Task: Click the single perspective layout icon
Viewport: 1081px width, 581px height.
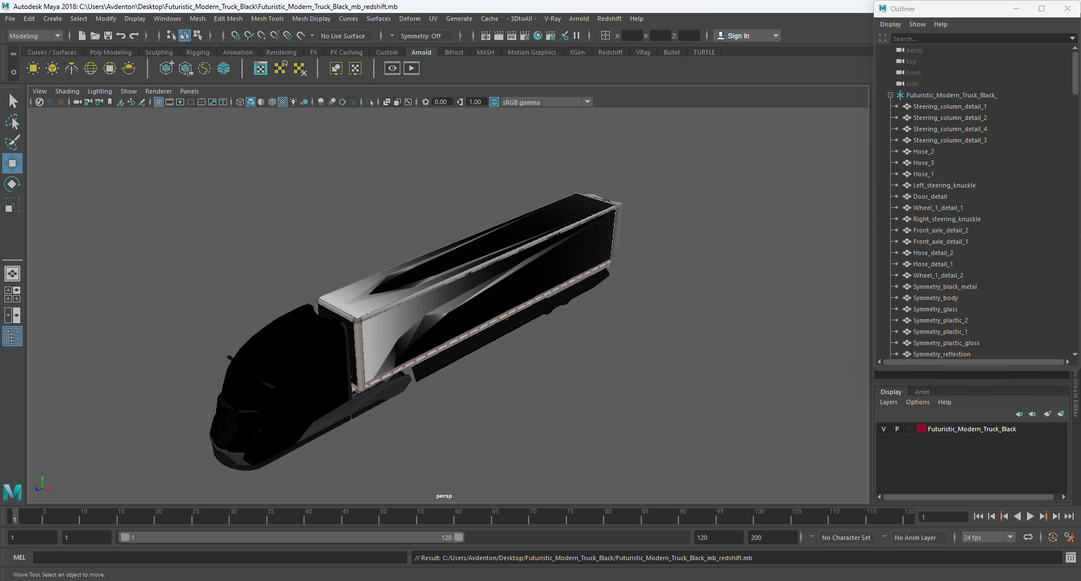Action: click(x=12, y=274)
